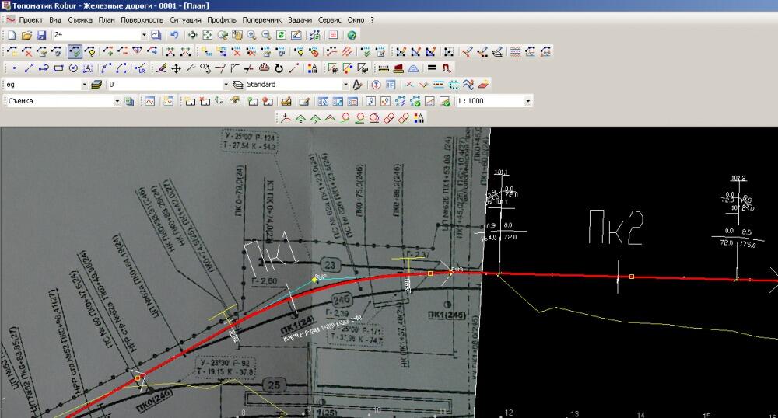Pick the rectangle drawing tool

58,68
